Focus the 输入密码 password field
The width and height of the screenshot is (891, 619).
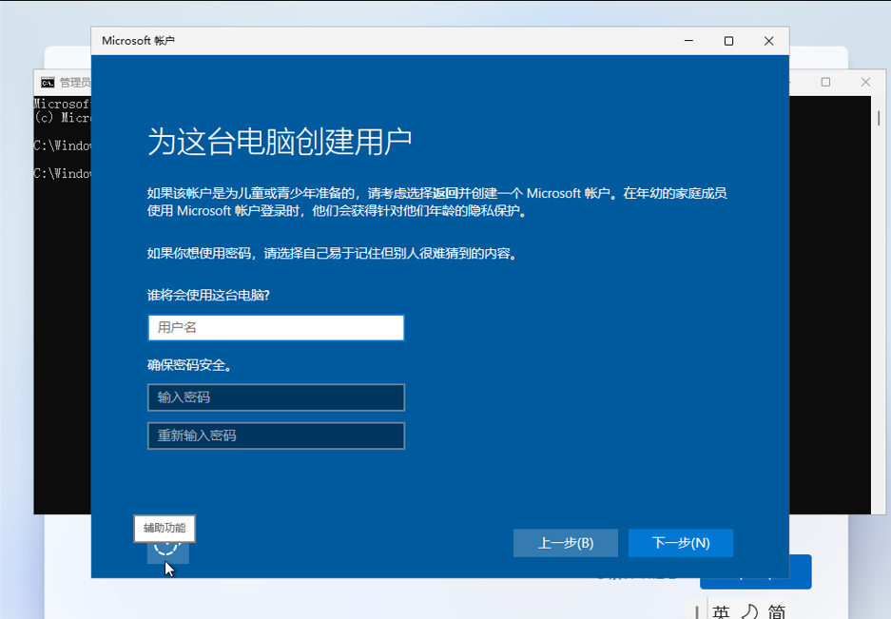[x=276, y=397]
